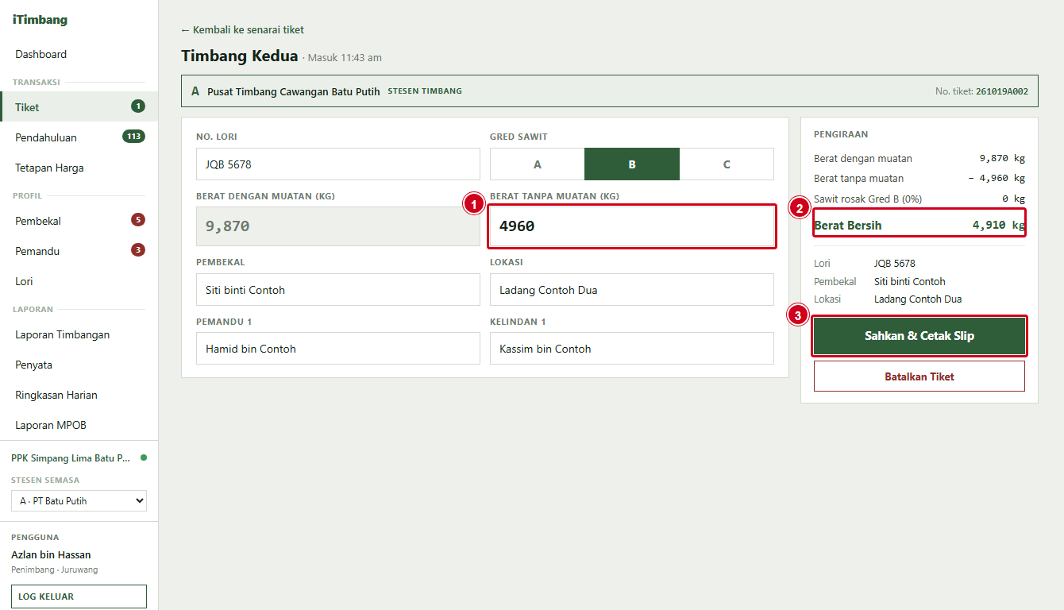Focus the Pembekal input field

(x=338, y=290)
